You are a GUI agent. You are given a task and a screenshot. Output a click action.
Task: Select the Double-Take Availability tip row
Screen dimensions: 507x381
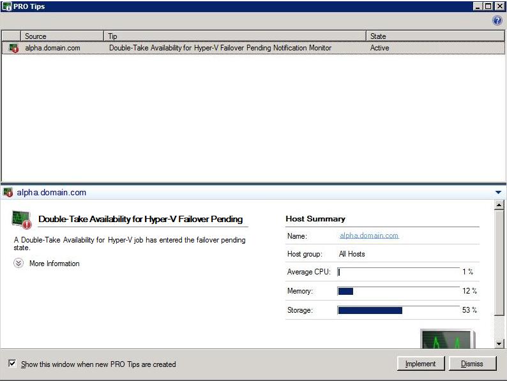click(220, 48)
